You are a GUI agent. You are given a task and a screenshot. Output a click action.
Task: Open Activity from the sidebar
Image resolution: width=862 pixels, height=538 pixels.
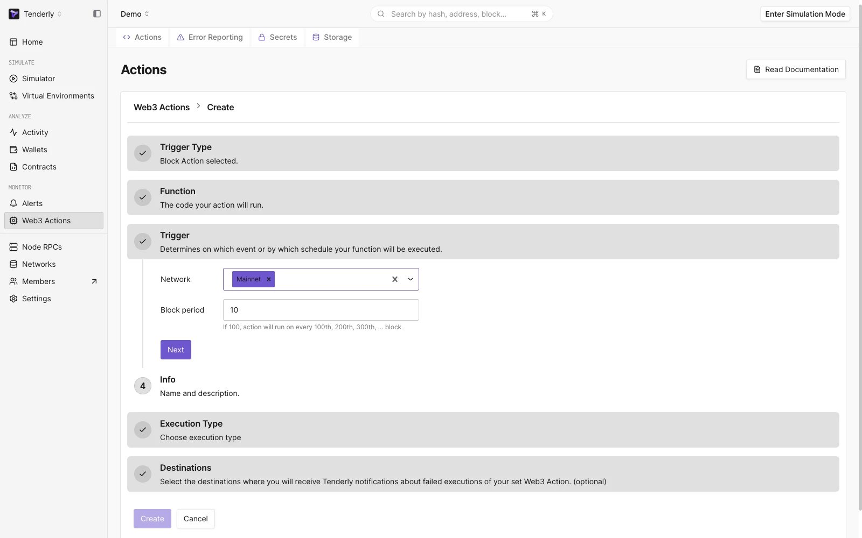pos(54,132)
